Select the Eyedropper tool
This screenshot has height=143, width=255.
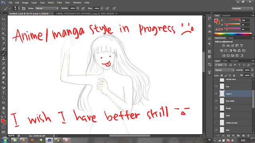click(4, 43)
